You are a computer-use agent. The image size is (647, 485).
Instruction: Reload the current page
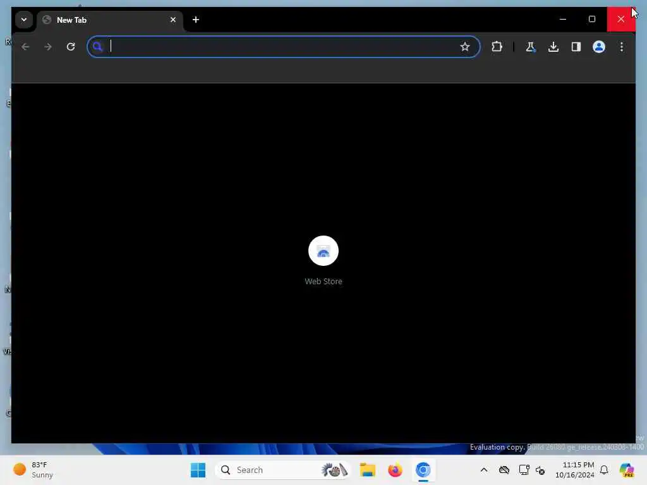71,47
